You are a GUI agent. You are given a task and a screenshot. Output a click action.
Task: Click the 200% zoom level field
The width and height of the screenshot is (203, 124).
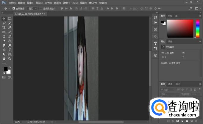coord(18,122)
